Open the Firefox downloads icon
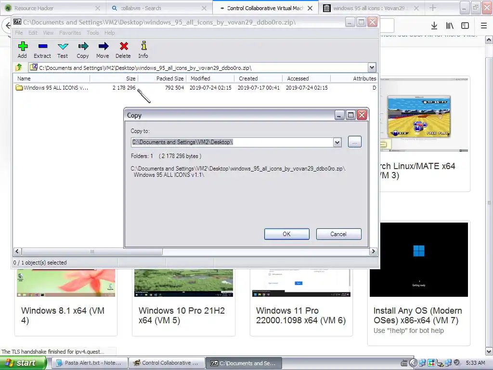The height and width of the screenshot is (370, 493). [x=434, y=26]
